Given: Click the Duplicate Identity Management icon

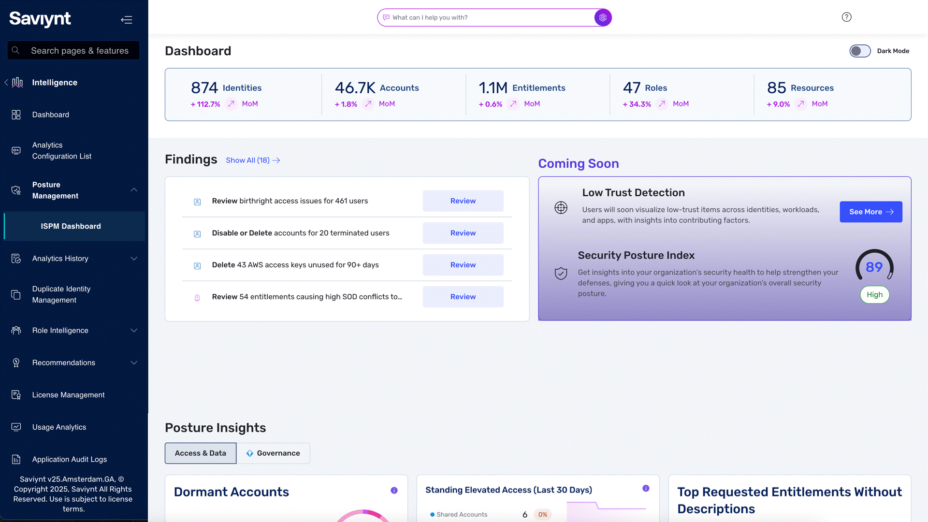Looking at the screenshot, I should pyautogui.click(x=16, y=294).
